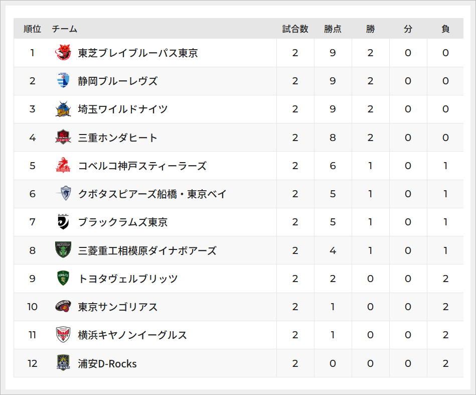Select the チーム column header
The image size is (476, 395).
click(x=65, y=29)
